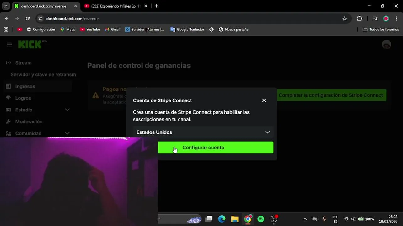Open the Chrome three-dot menu
403x226 pixels.
397,19
